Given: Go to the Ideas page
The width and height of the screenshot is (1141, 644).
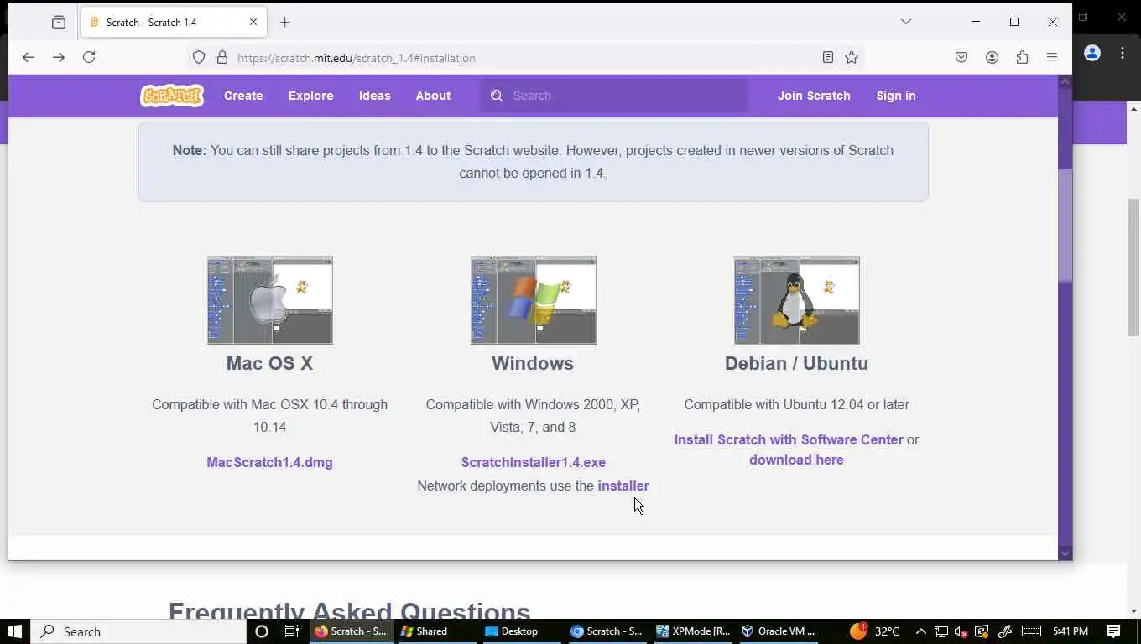Looking at the screenshot, I should coord(375,96).
